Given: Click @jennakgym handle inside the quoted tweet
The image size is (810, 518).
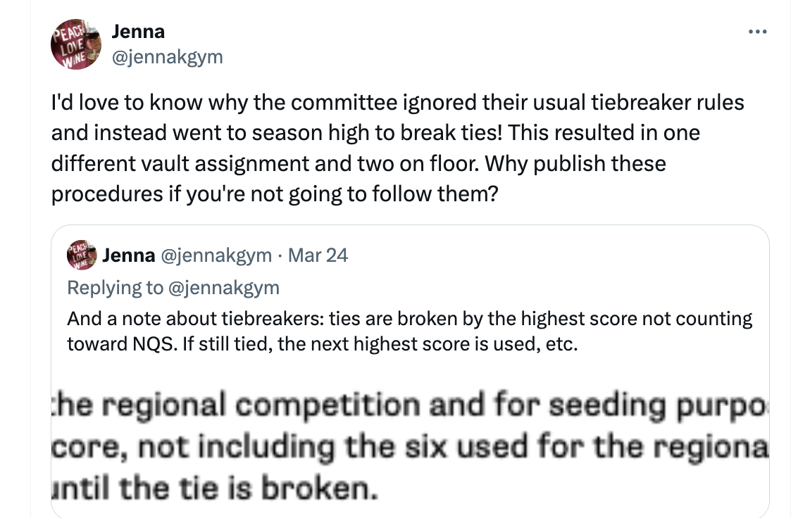Looking at the screenshot, I should point(216,255).
